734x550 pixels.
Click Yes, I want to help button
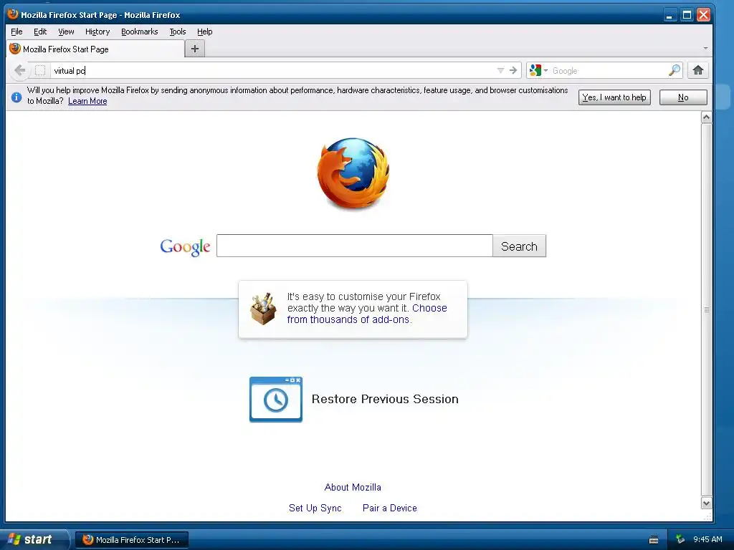click(x=614, y=97)
